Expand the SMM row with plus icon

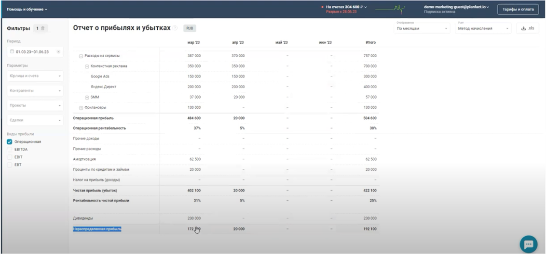(87, 97)
